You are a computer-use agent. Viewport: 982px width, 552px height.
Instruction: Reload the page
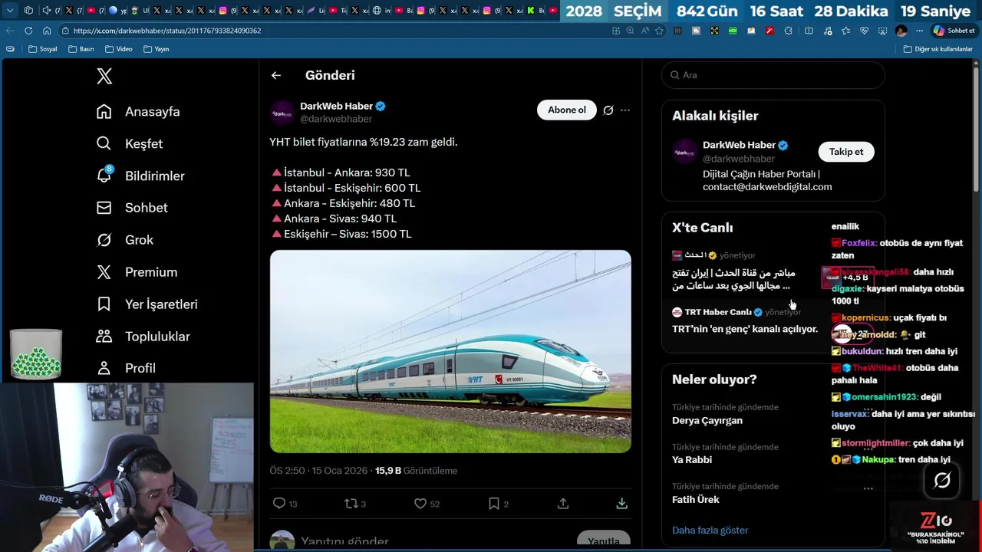28,31
